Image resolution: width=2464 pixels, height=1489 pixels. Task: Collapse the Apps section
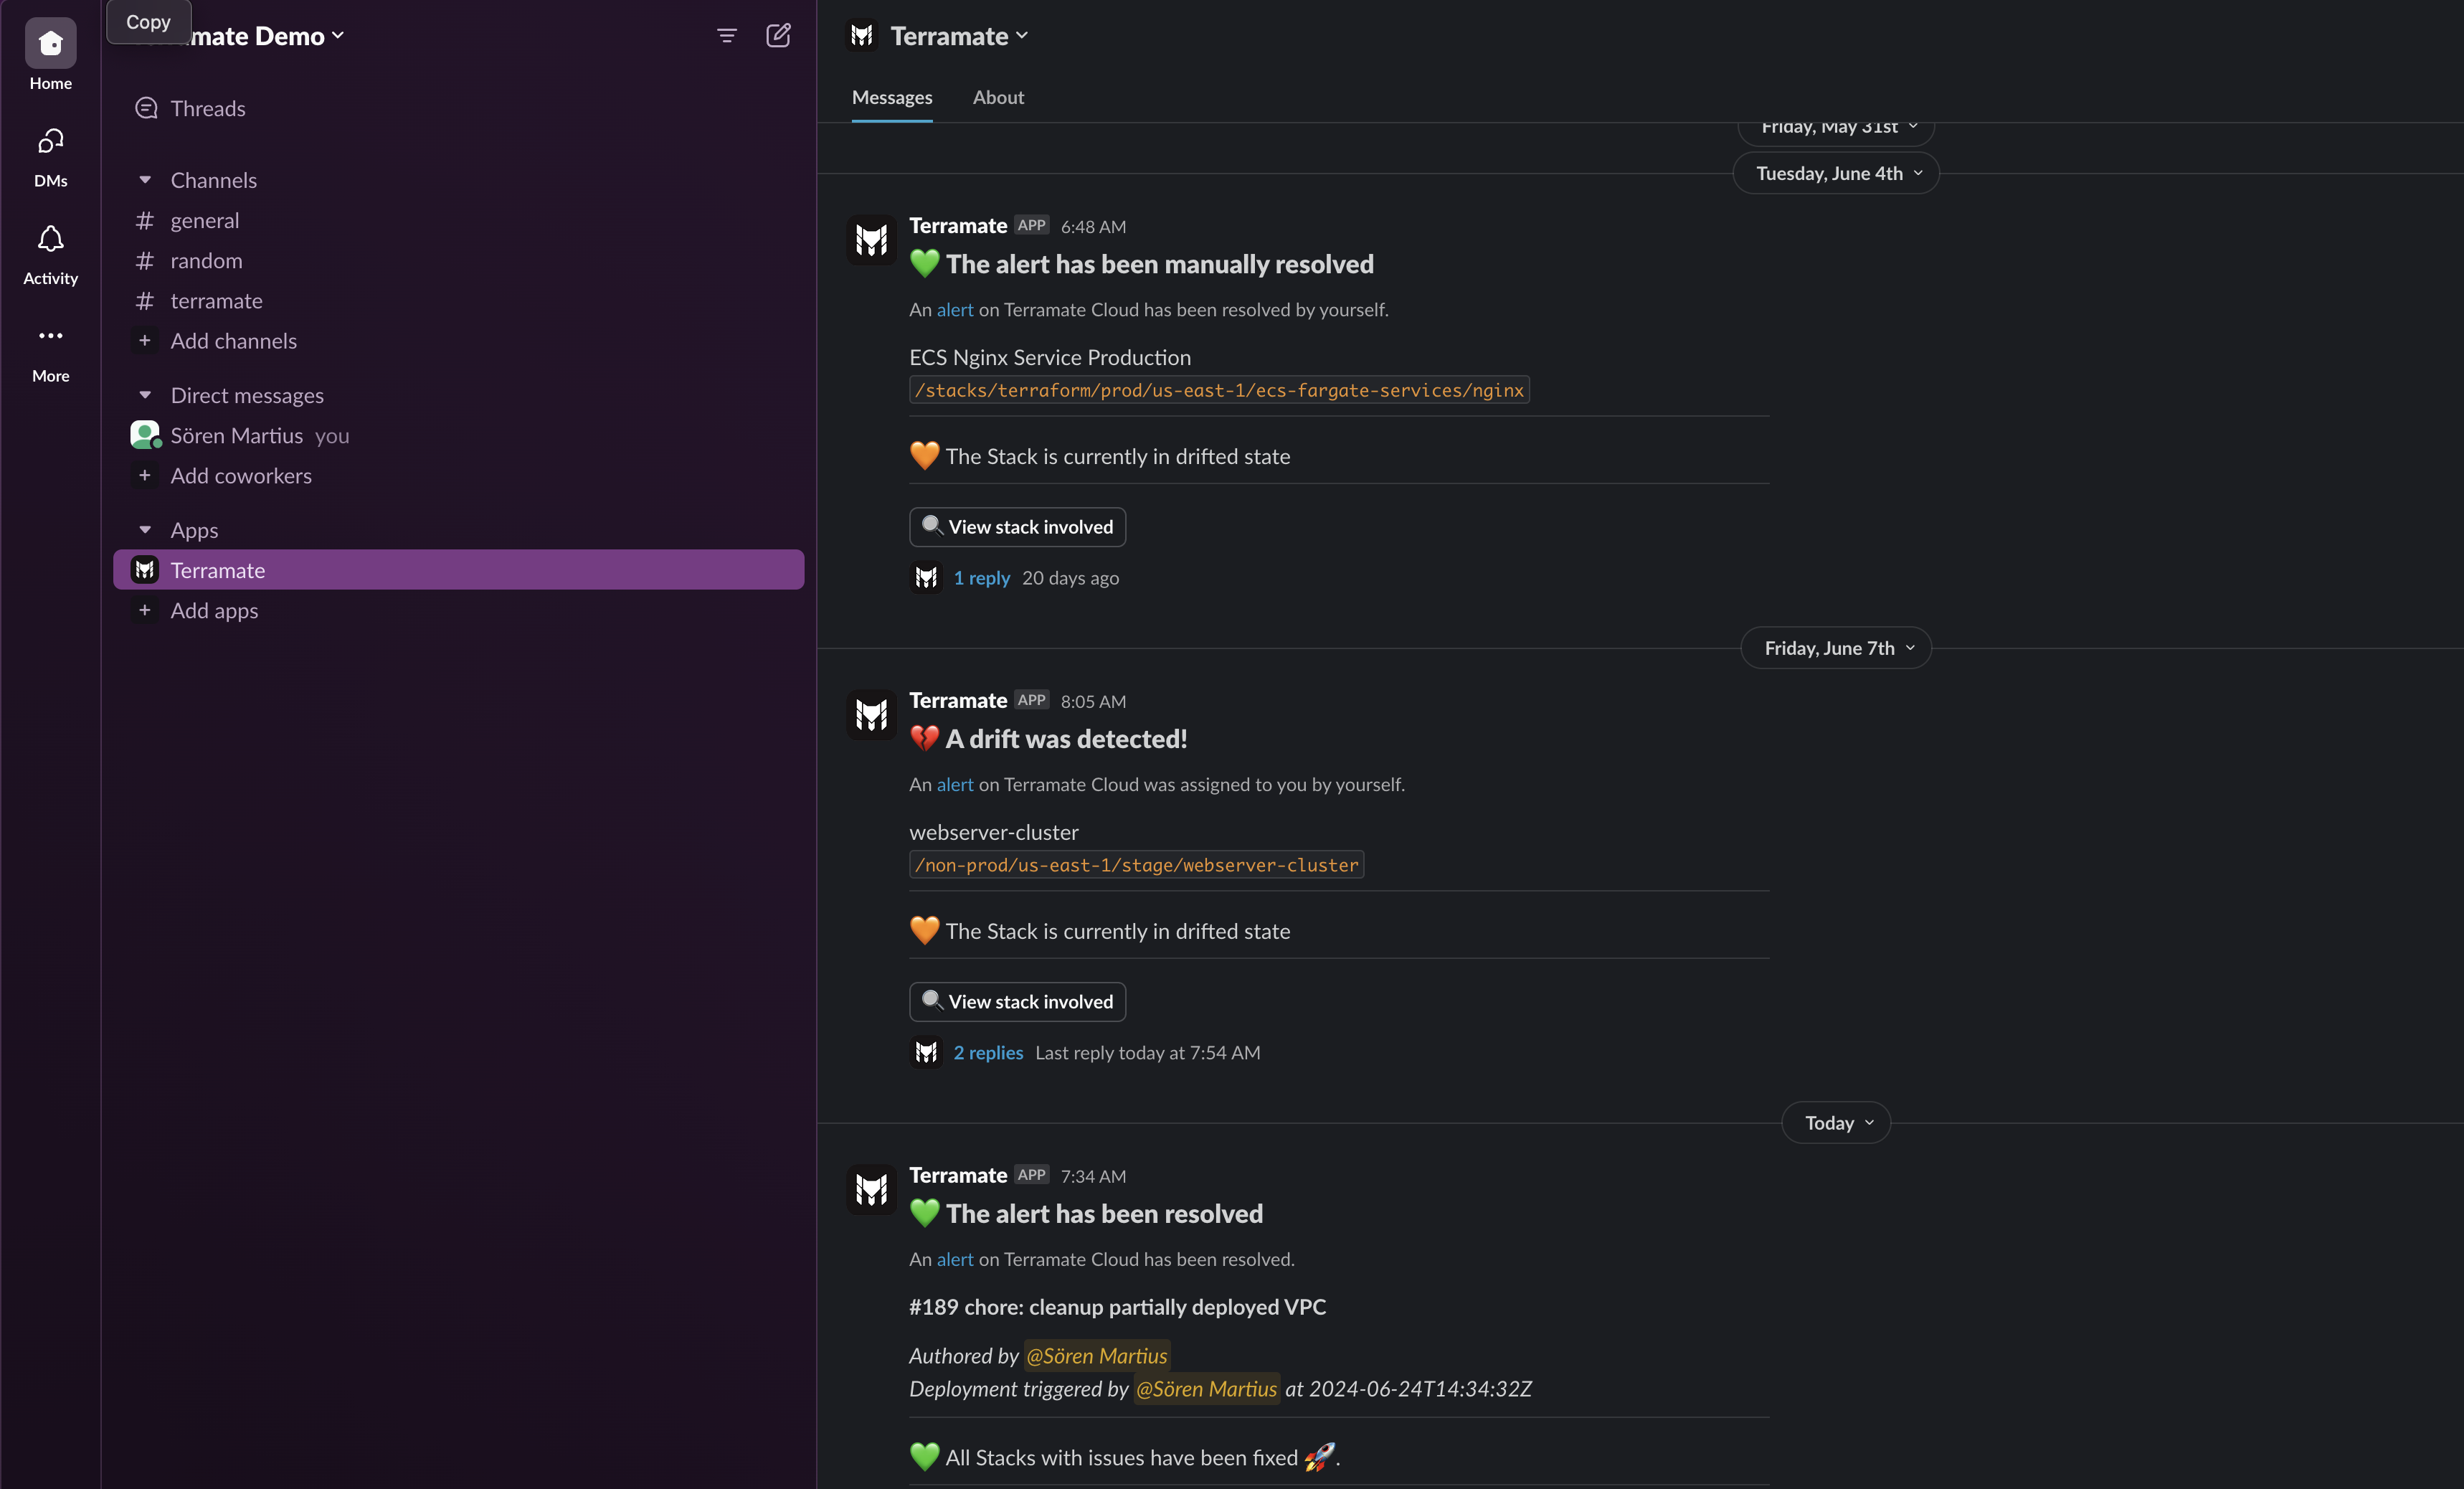[144, 529]
